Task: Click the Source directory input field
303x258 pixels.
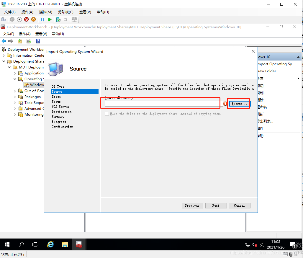Action: [x=164, y=104]
